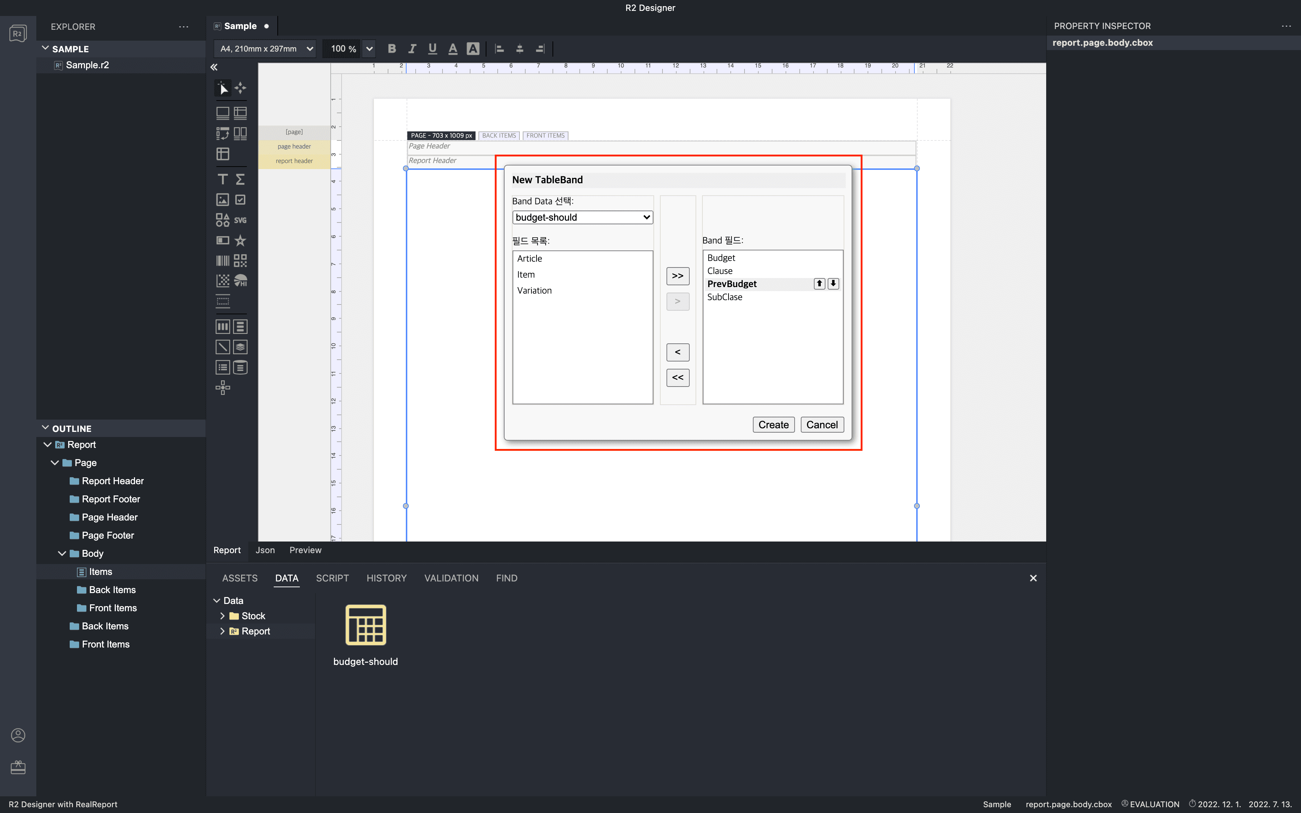Image resolution: width=1301 pixels, height=813 pixels.
Task: Choose the star rating tool
Action: (x=240, y=240)
